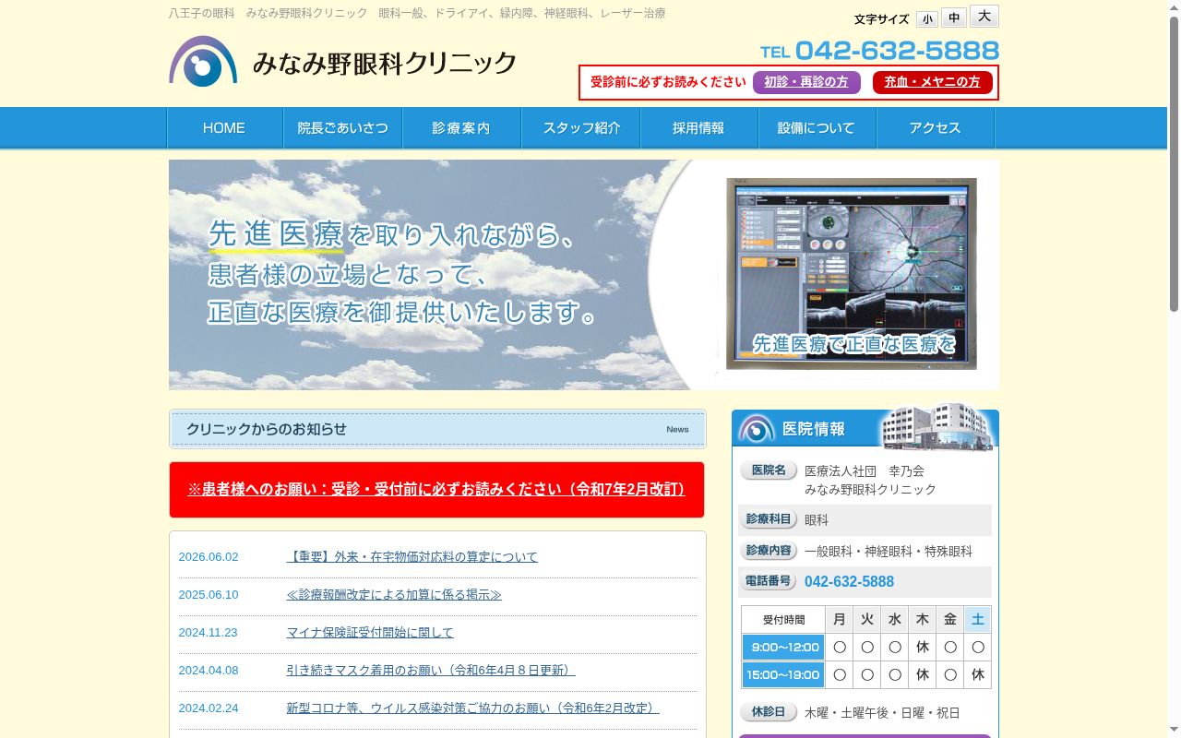The width and height of the screenshot is (1181, 738).
Task: Open スタッフ紹介 menu item
Action: (x=581, y=128)
